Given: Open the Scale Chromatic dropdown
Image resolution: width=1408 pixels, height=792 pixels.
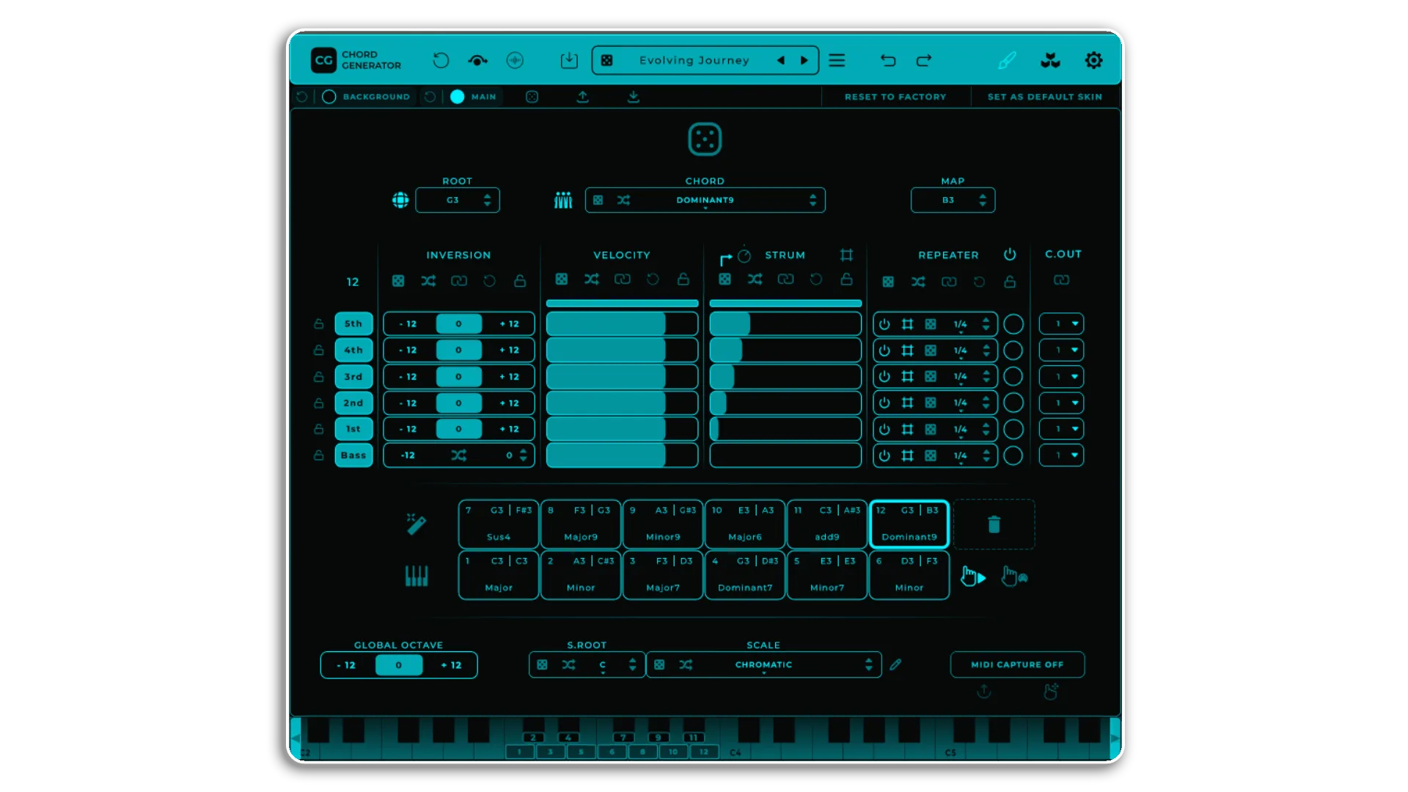Looking at the screenshot, I should click(763, 664).
